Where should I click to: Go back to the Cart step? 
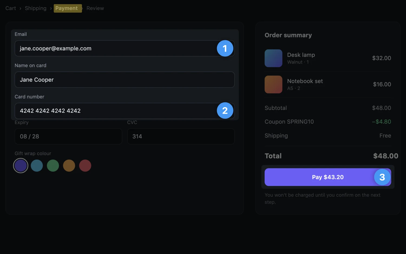[x=11, y=8]
